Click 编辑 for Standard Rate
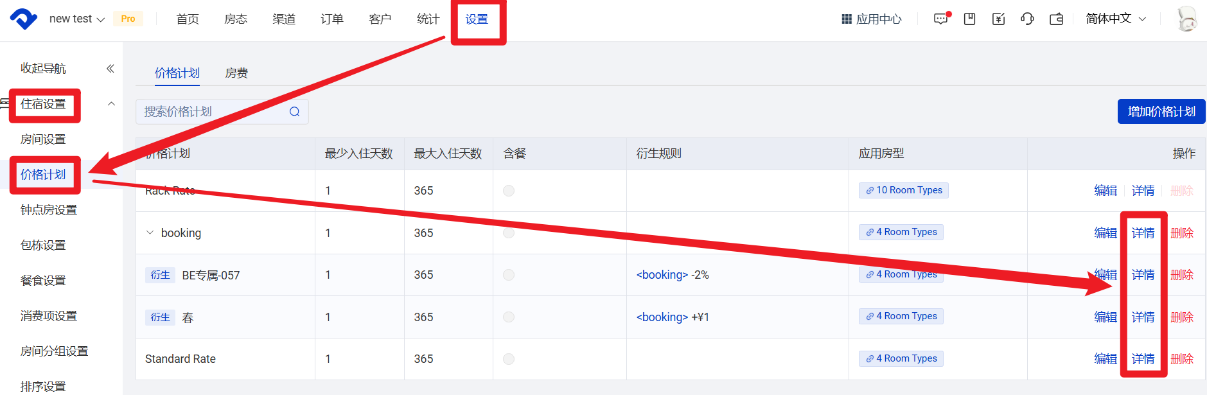The width and height of the screenshot is (1207, 395). (1105, 359)
